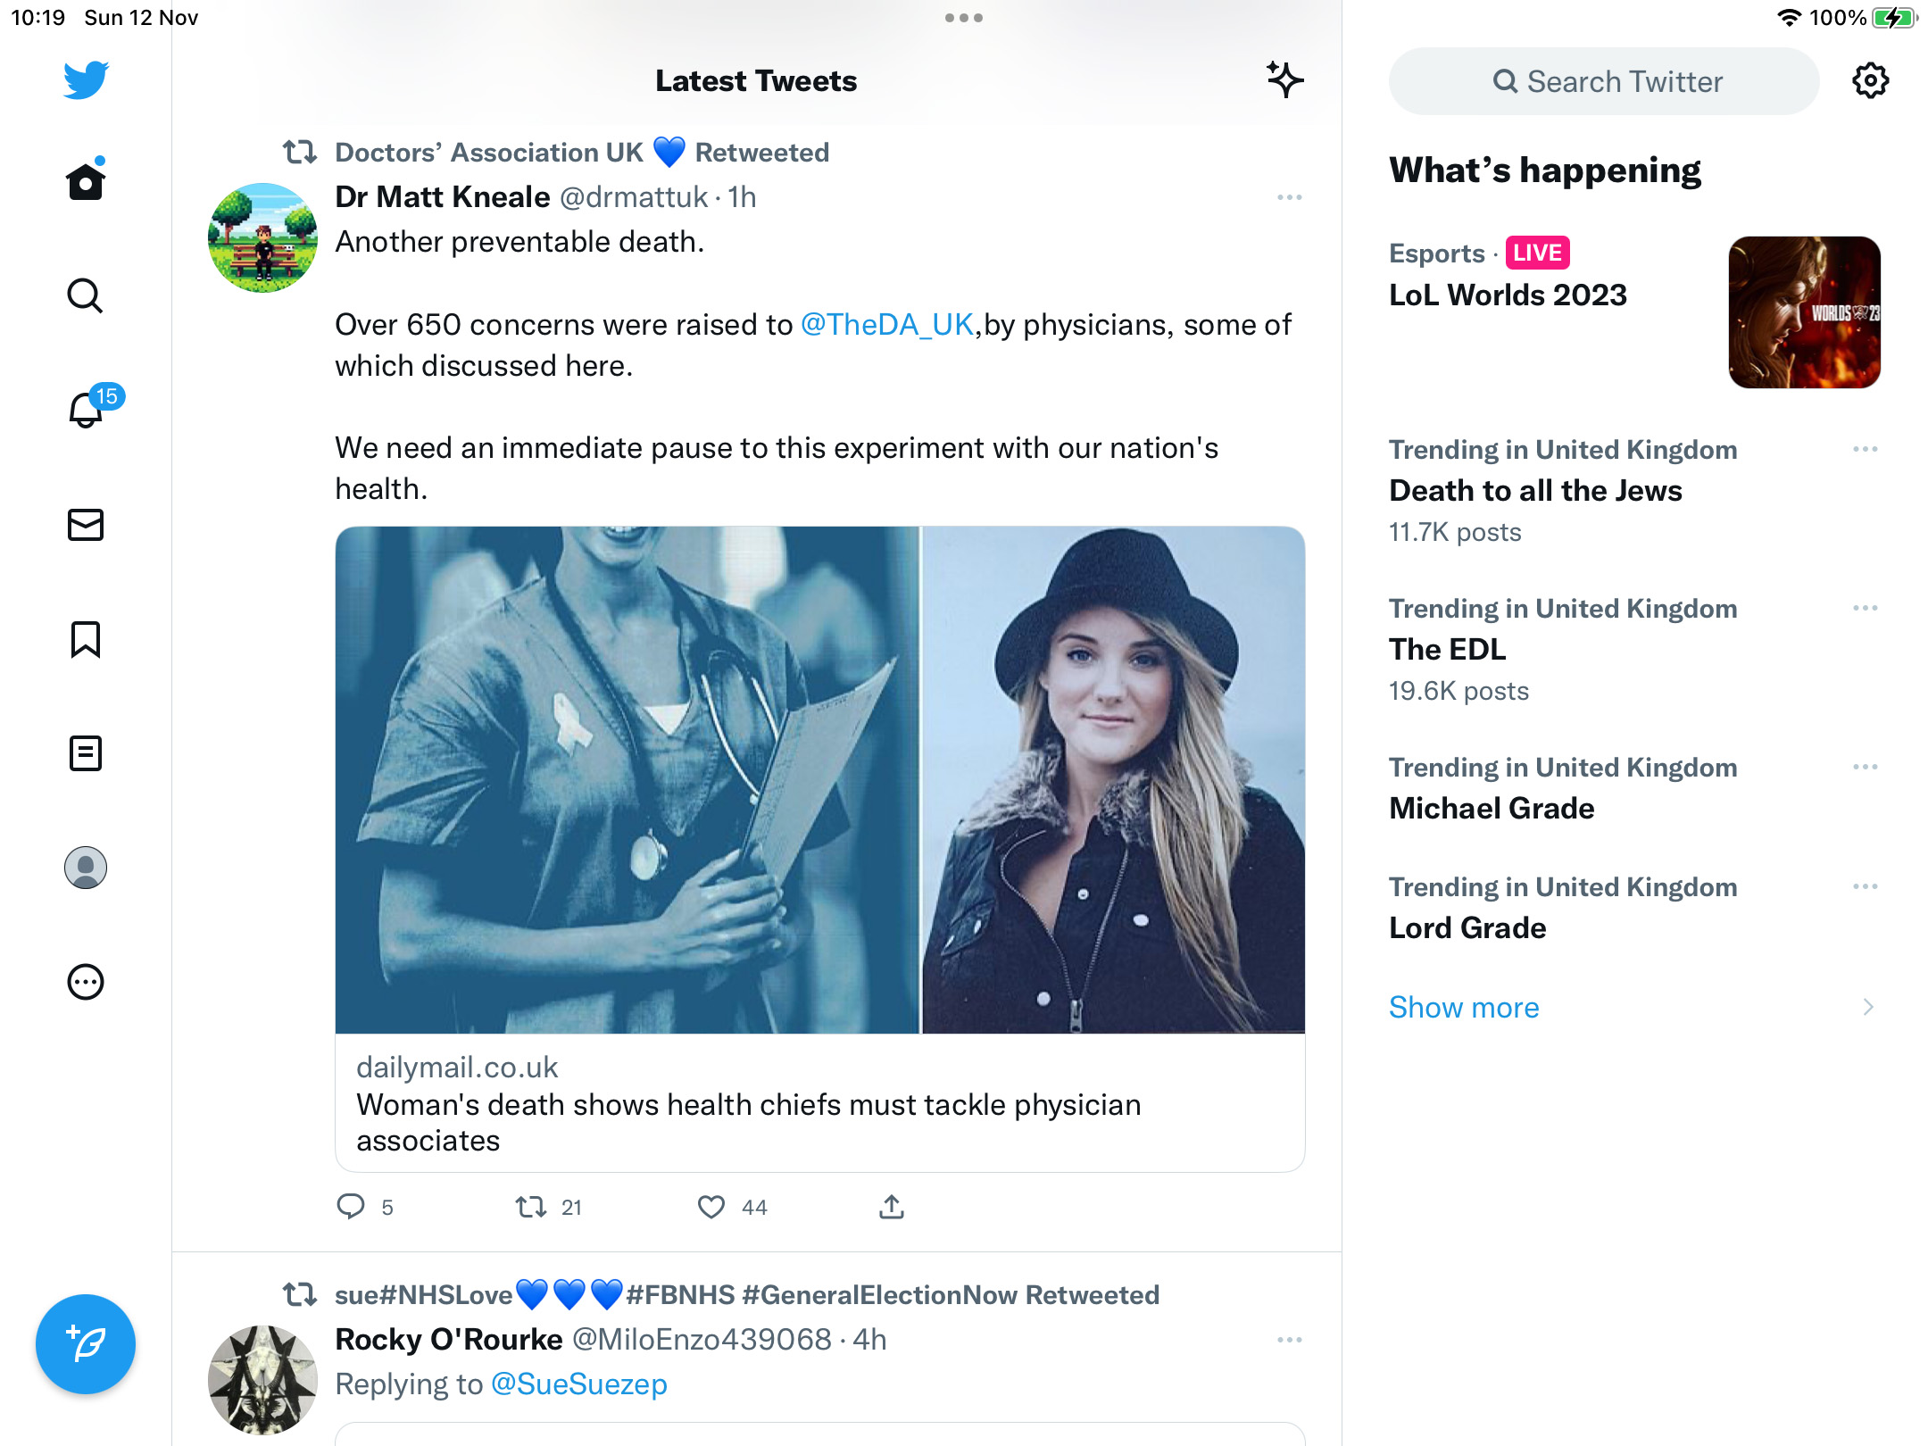This screenshot has width=1928, height=1446.
Task: Open Lord Grade trending topic
Action: [x=1467, y=928]
